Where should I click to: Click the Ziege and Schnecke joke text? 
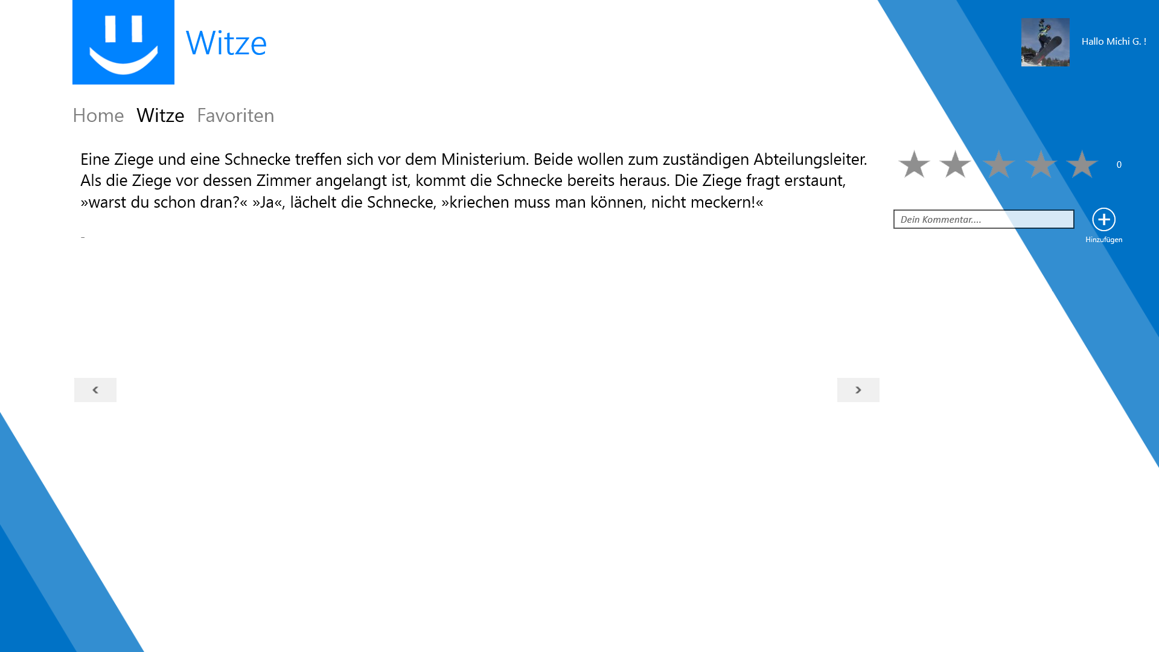coord(473,180)
